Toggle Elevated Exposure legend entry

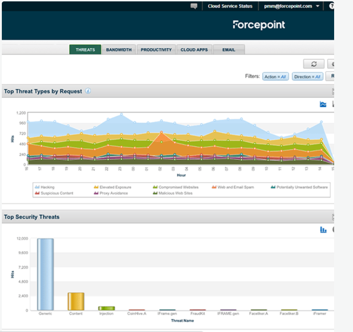pyautogui.click(x=113, y=187)
